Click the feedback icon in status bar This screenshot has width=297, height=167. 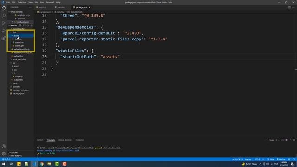(289, 159)
